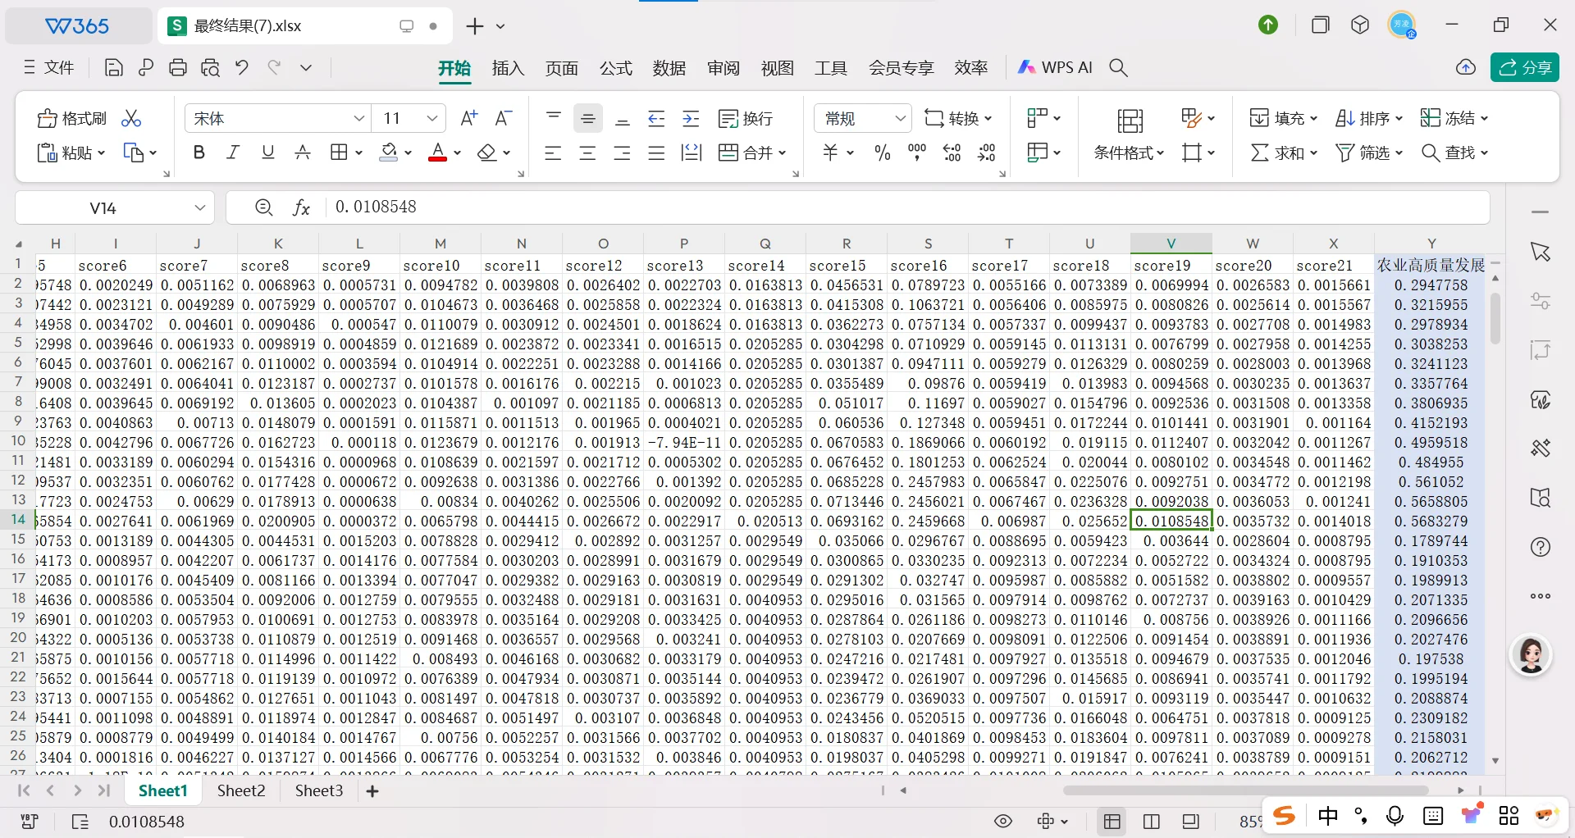Toggle italic formatting

233,153
